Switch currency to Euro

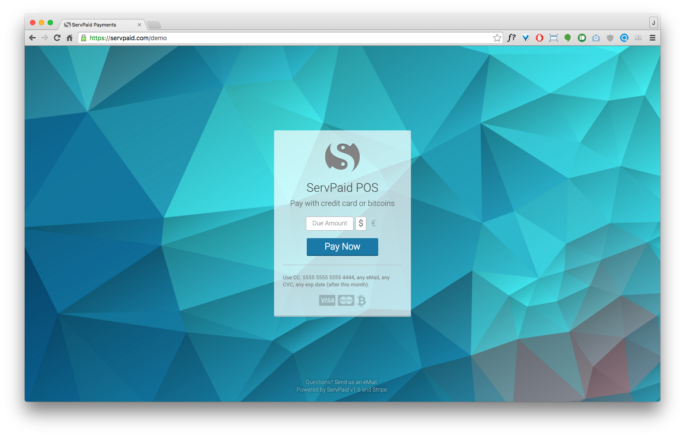(373, 223)
